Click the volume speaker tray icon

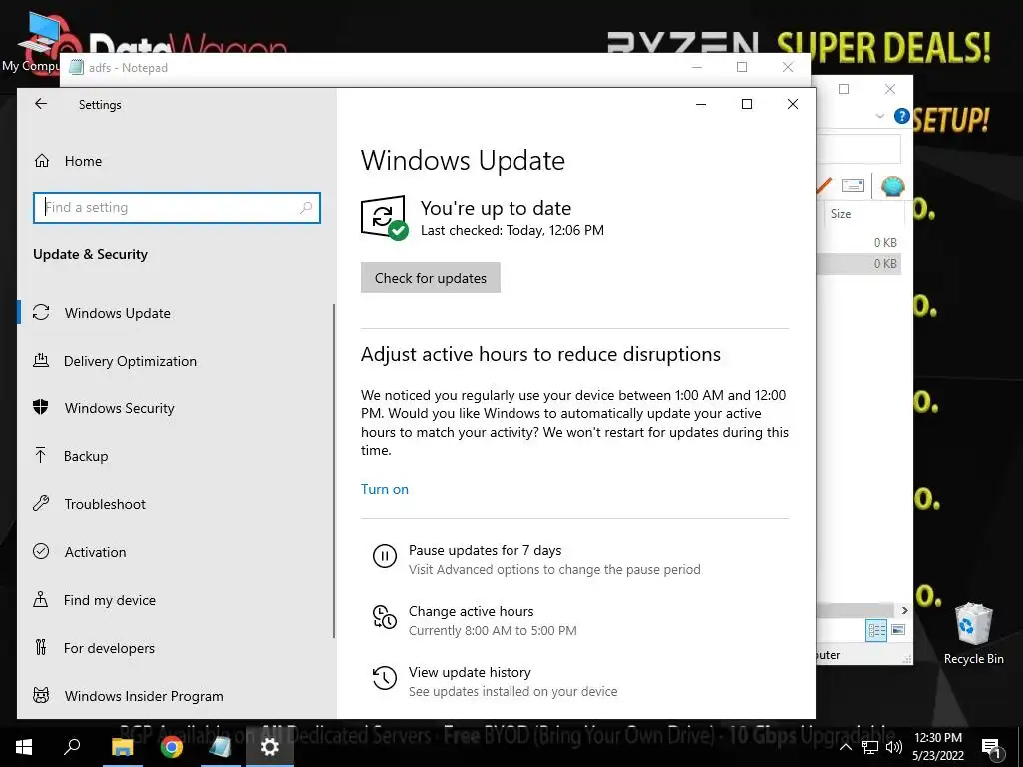click(x=894, y=747)
